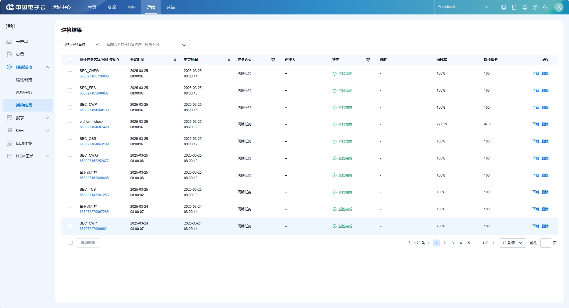Filter the 任务方式 column
The width and height of the screenshot is (569, 308).
tap(273, 60)
